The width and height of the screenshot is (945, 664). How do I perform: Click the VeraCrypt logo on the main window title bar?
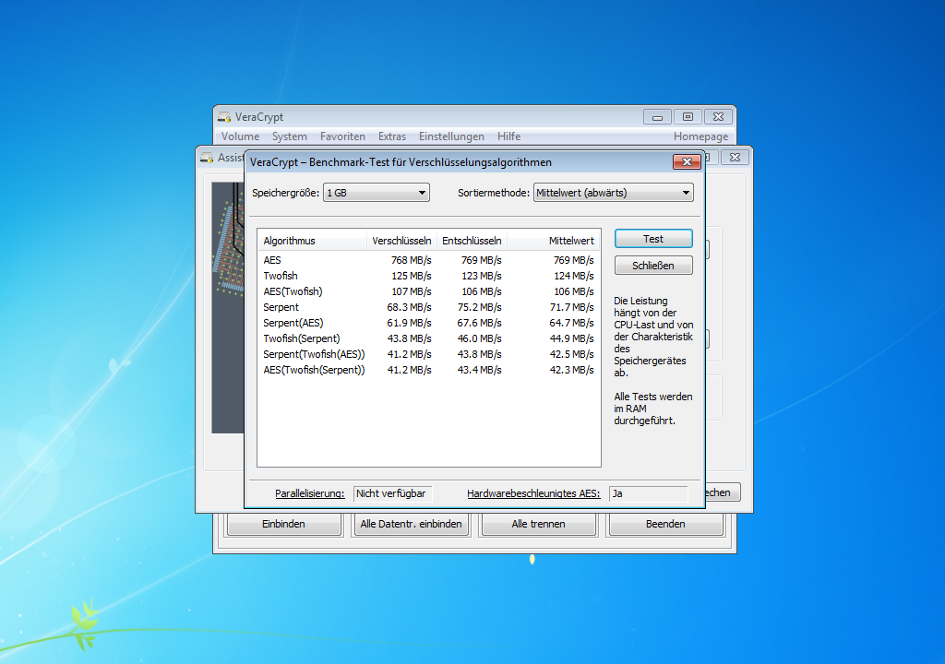tap(222, 116)
